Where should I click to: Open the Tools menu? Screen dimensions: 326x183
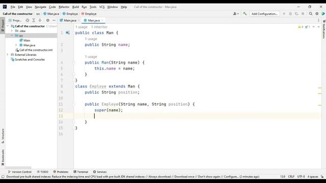pyautogui.click(x=93, y=7)
